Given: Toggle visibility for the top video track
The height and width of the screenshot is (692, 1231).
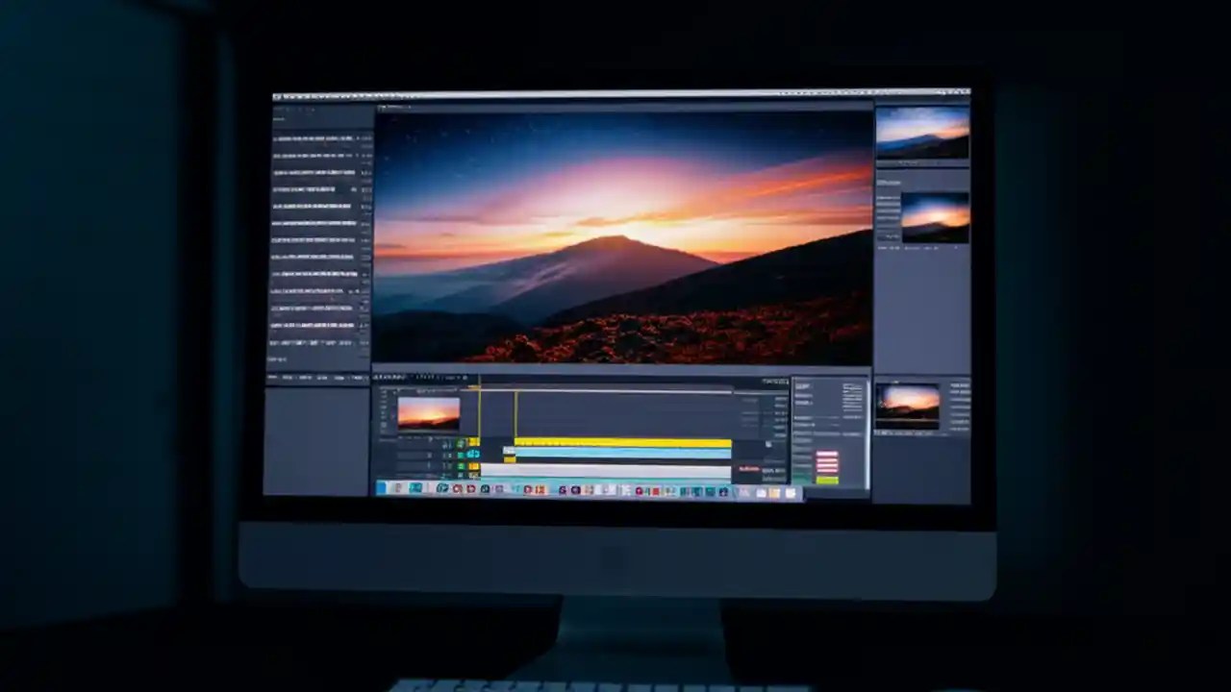Looking at the screenshot, I should 446,443.
